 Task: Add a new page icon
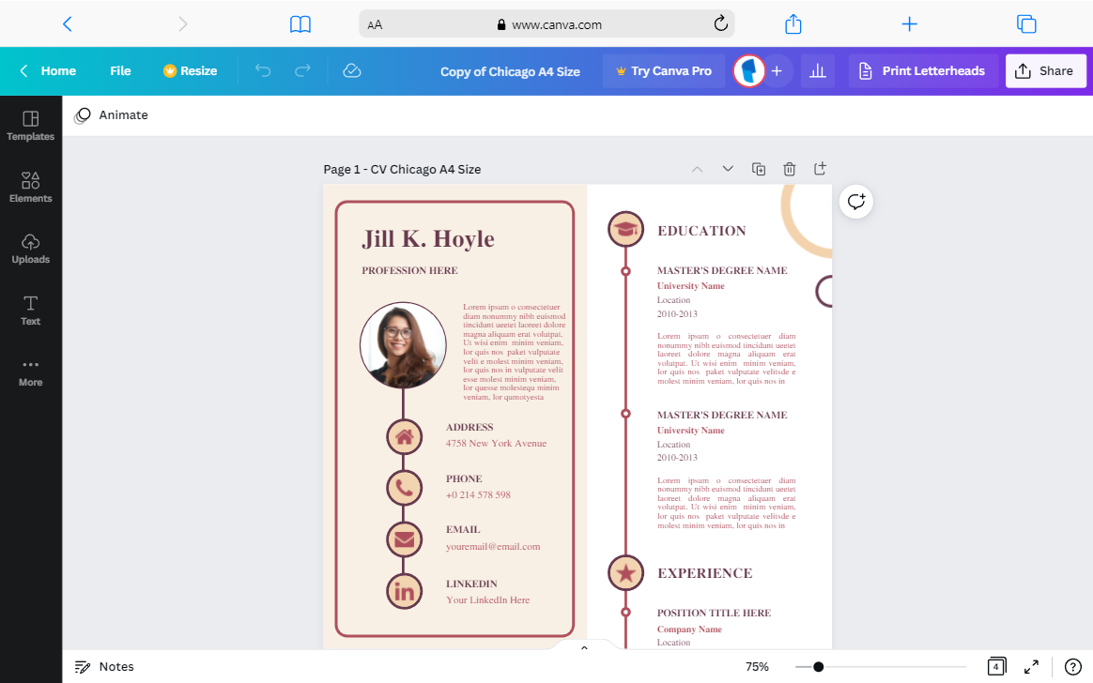point(820,169)
